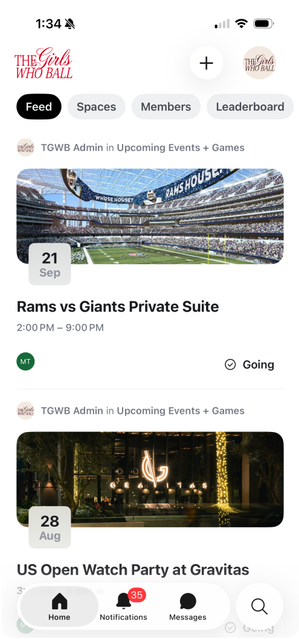
Task: Switch to the Members tab
Action: coord(166,107)
